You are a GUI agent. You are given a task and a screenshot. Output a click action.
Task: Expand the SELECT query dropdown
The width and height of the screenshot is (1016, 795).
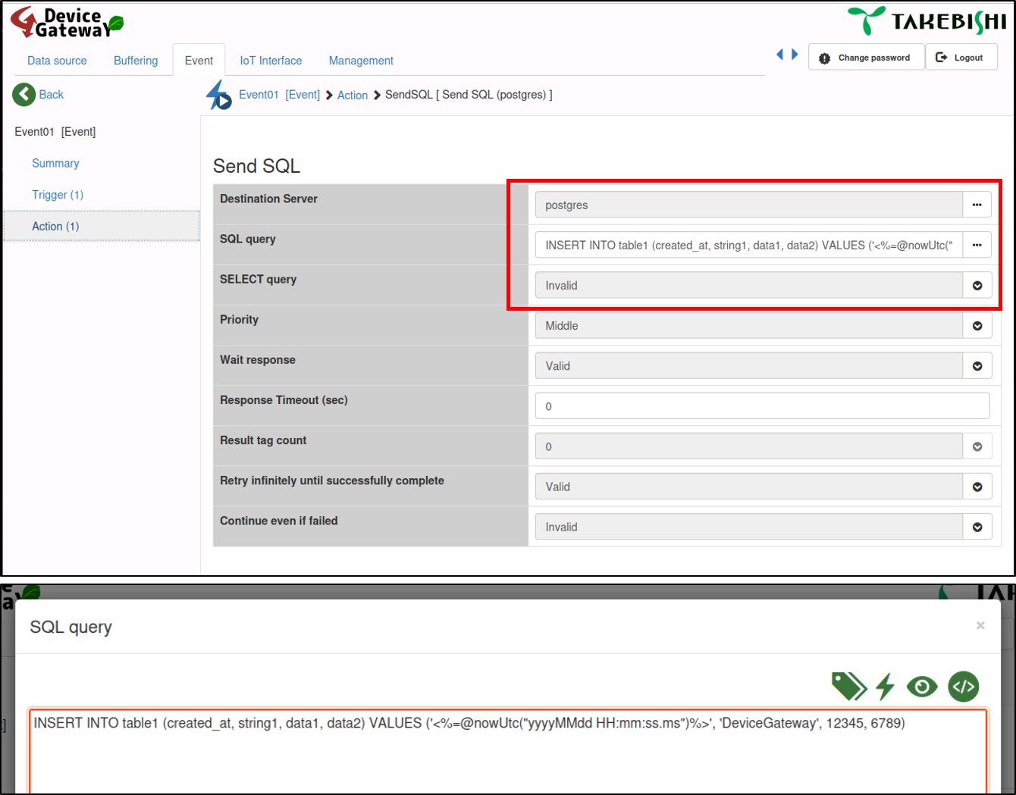pyautogui.click(x=977, y=286)
